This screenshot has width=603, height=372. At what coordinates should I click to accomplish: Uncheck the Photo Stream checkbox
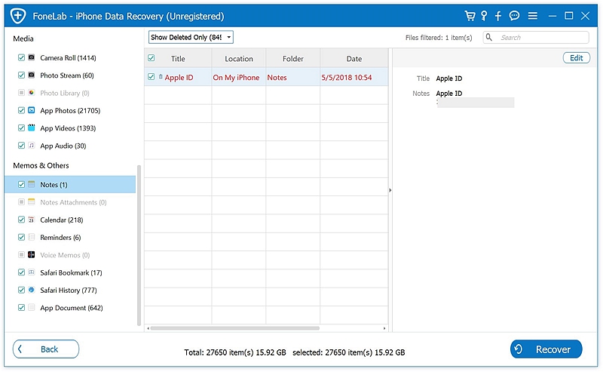tap(22, 75)
